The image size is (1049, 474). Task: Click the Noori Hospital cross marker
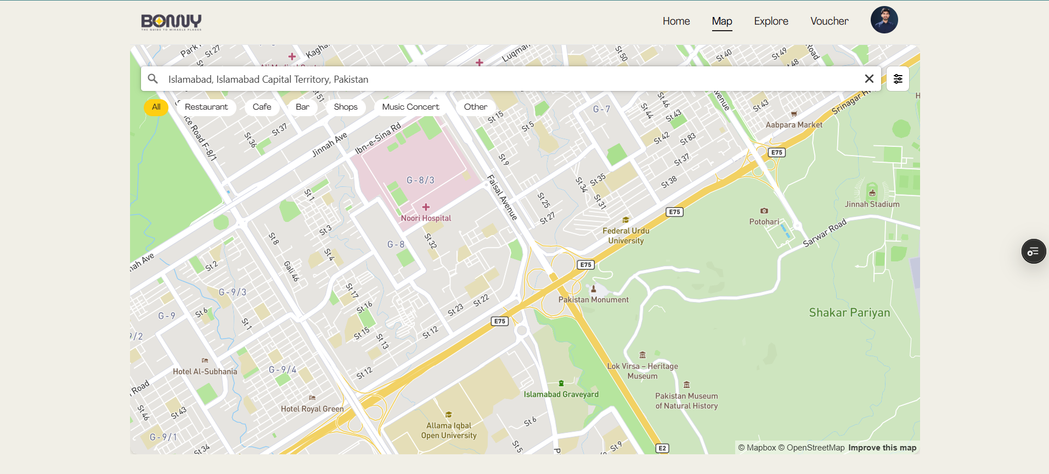tap(426, 207)
